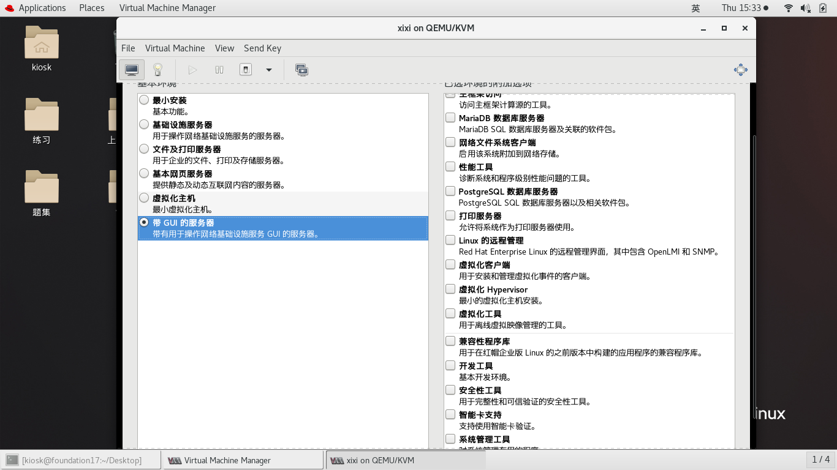Open the Thu 15:33 clock calendar

click(745, 8)
